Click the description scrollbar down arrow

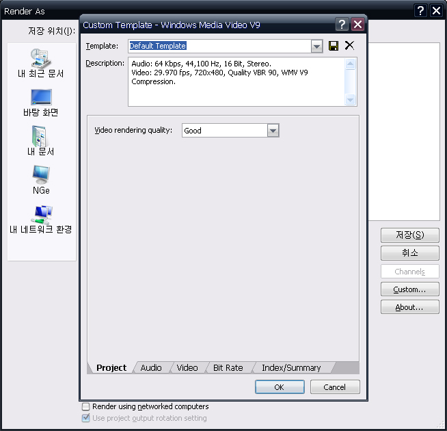click(x=350, y=100)
